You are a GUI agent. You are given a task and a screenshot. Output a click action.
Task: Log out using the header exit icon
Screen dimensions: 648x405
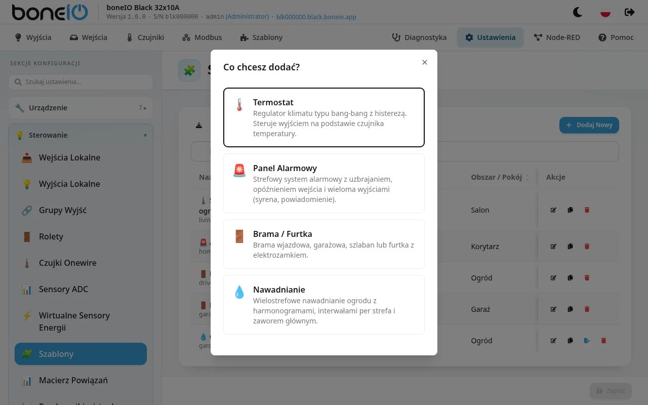(x=630, y=12)
